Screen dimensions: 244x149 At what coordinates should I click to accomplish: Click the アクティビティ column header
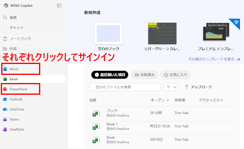click(x=211, y=100)
